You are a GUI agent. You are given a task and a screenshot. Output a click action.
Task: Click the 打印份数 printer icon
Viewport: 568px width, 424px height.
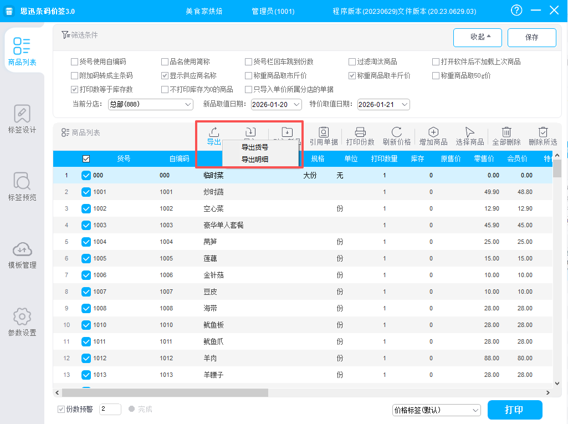pos(360,132)
